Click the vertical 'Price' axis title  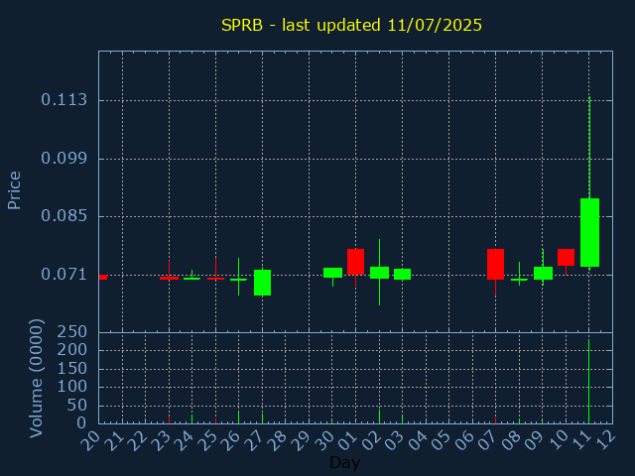[x=14, y=190]
